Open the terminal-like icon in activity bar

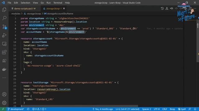pyautogui.click(x=4, y=61)
